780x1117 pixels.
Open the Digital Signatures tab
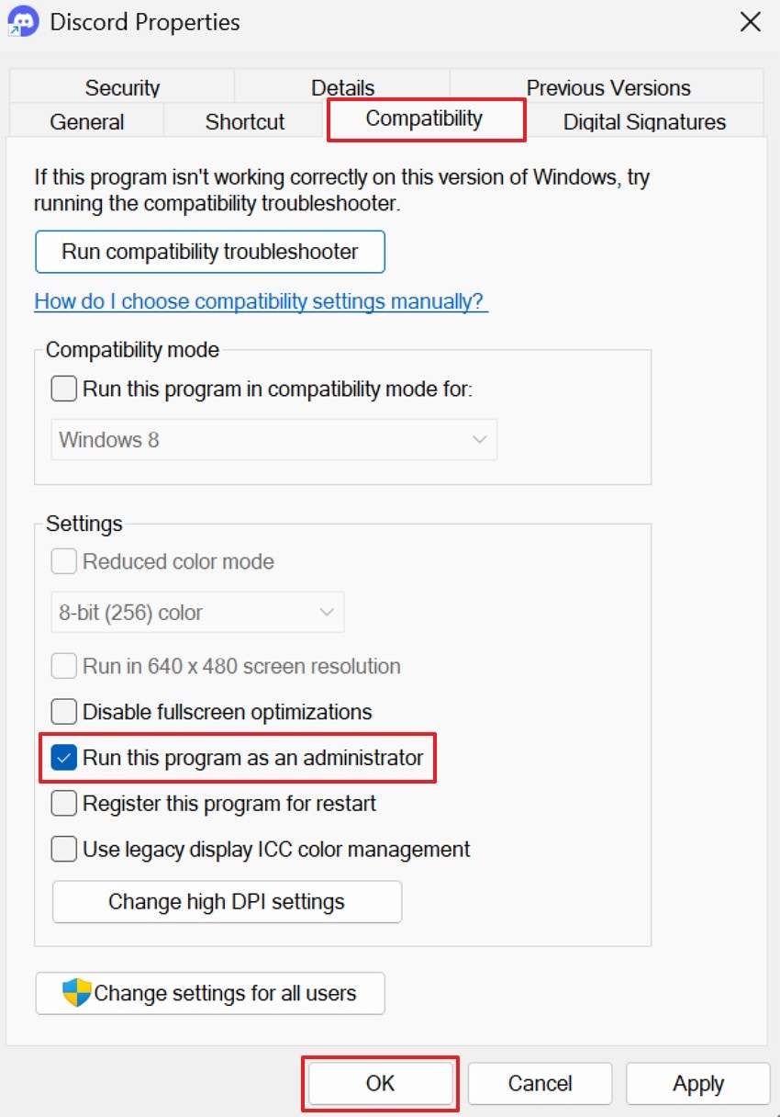[643, 121]
